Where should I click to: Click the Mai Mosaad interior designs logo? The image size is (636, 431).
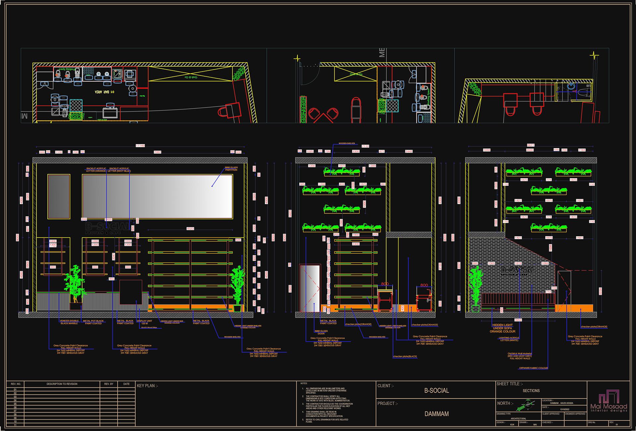click(x=609, y=401)
